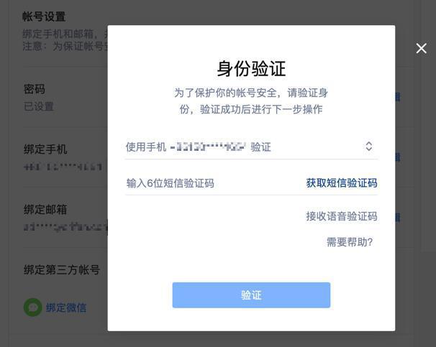
Task: Click the edit link beside 绑定邮箱 row
Action: tap(398, 218)
